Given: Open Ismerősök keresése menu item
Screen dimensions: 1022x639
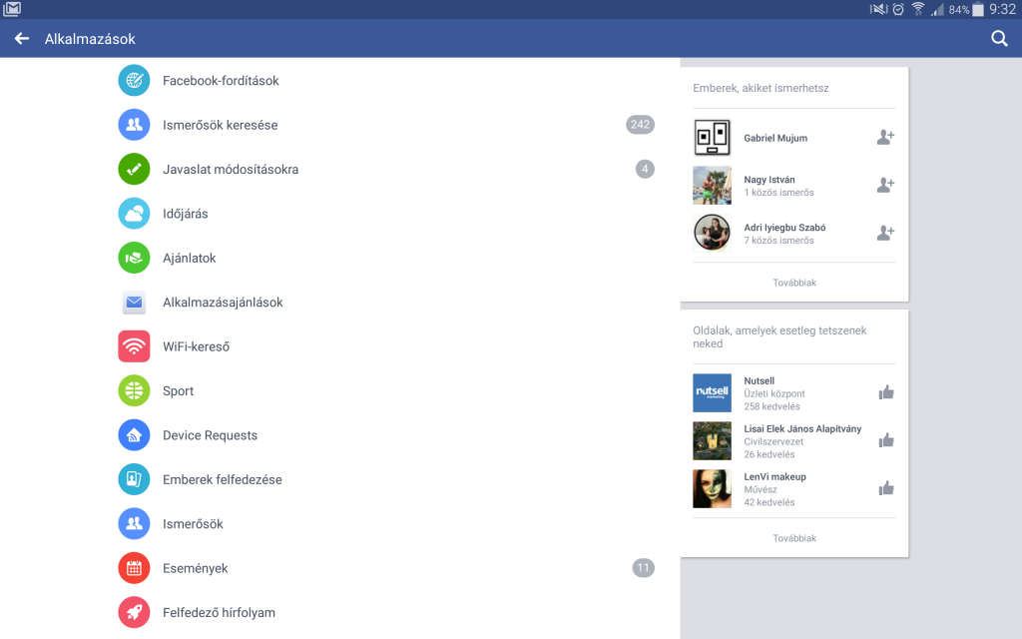Looking at the screenshot, I should [x=220, y=125].
